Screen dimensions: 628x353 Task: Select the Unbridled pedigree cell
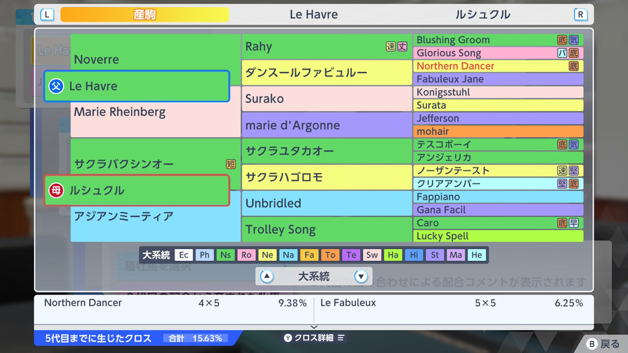(327, 203)
